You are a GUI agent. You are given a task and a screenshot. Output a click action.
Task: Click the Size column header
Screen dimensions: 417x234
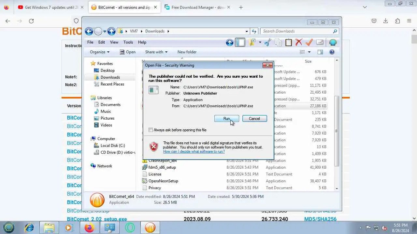coord(308,61)
